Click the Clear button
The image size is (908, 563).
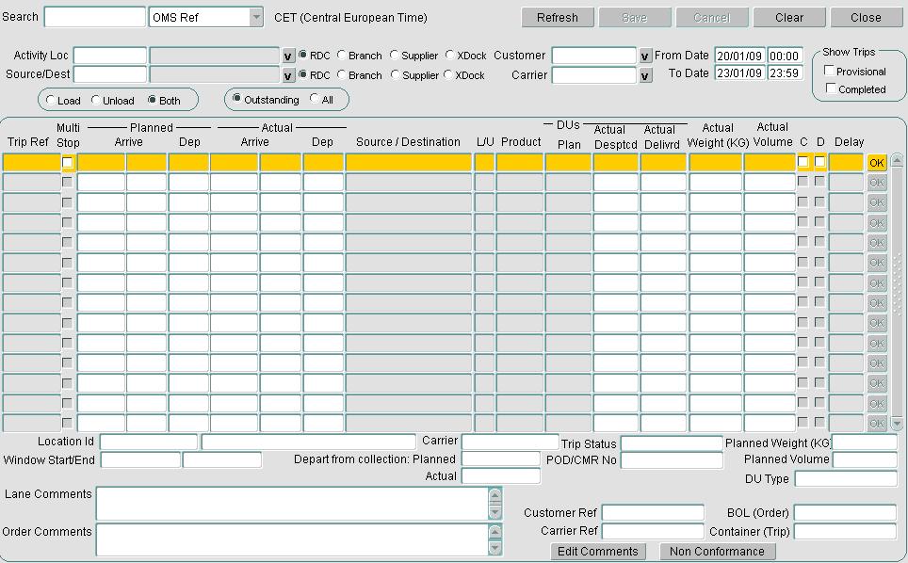[x=789, y=17]
